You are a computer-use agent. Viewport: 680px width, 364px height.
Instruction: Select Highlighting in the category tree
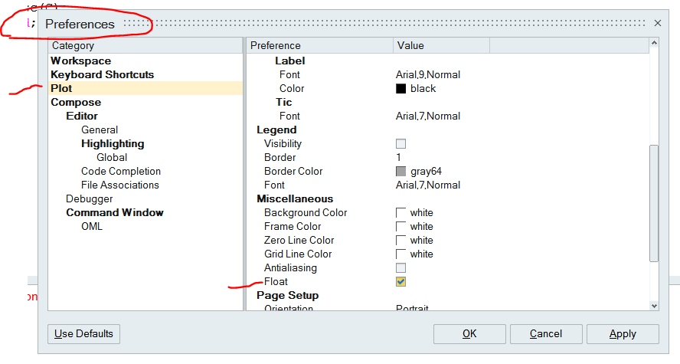point(113,143)
